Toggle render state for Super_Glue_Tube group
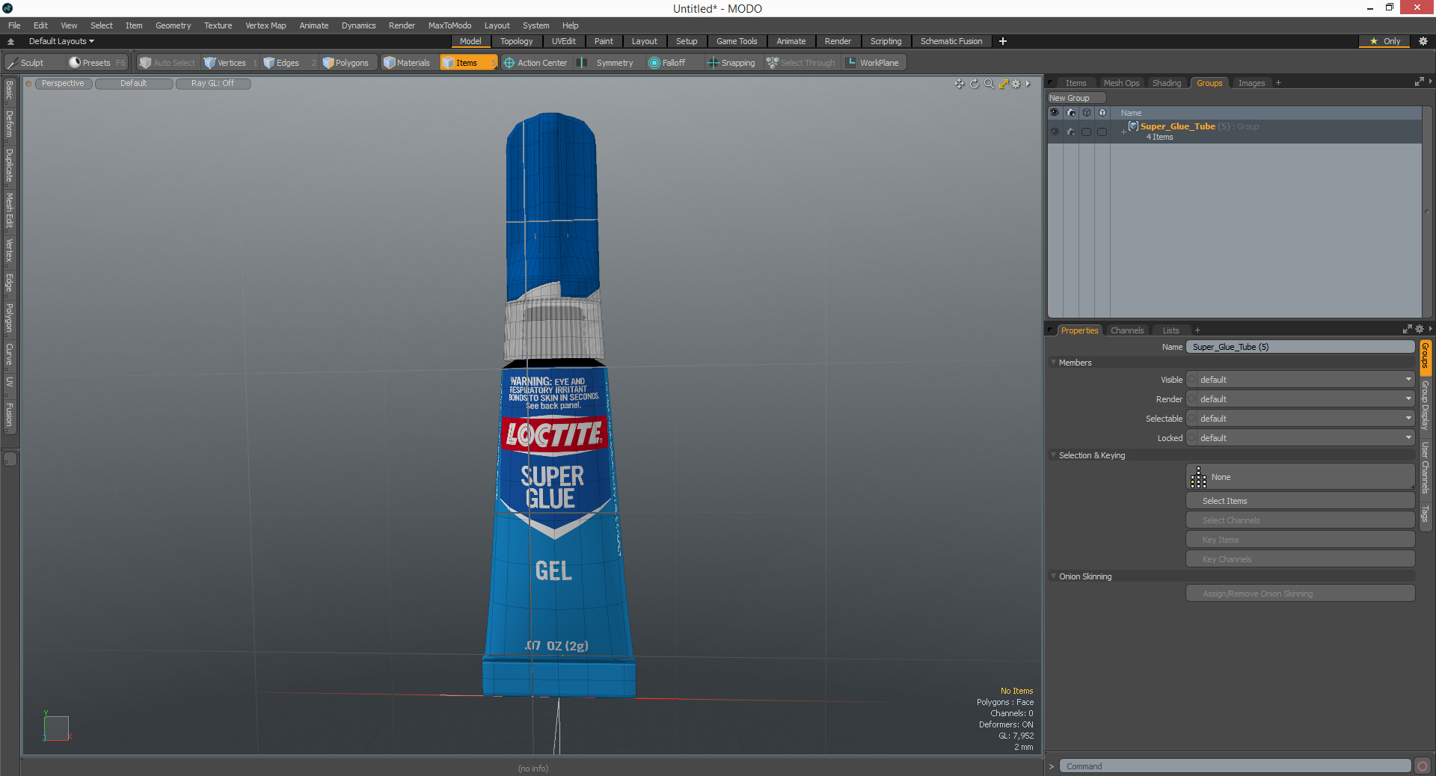This screenshot has height=776, width=1436. (1071, 132)
